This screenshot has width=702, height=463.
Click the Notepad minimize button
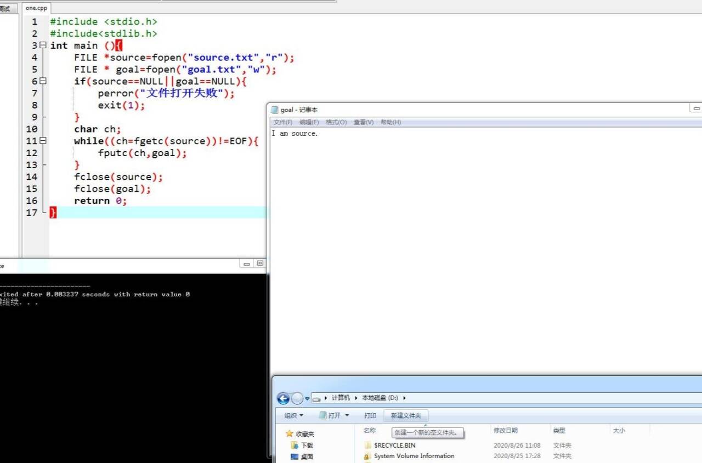(x=696, y=109)
